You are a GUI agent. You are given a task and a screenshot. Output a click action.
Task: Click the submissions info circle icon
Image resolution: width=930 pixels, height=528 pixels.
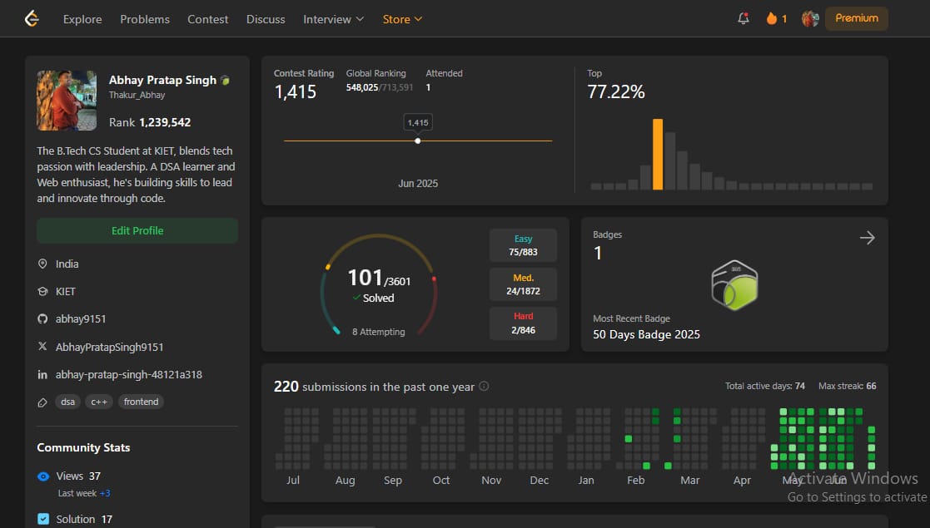pyautogui.click(x=484, y=386)
